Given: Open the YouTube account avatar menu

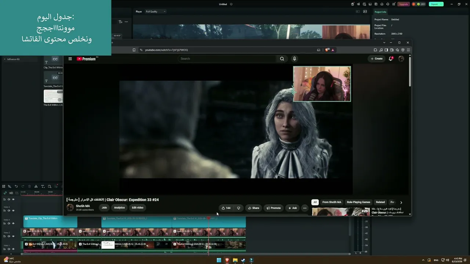Looking at the screenshot, I should tap(401, 59).
